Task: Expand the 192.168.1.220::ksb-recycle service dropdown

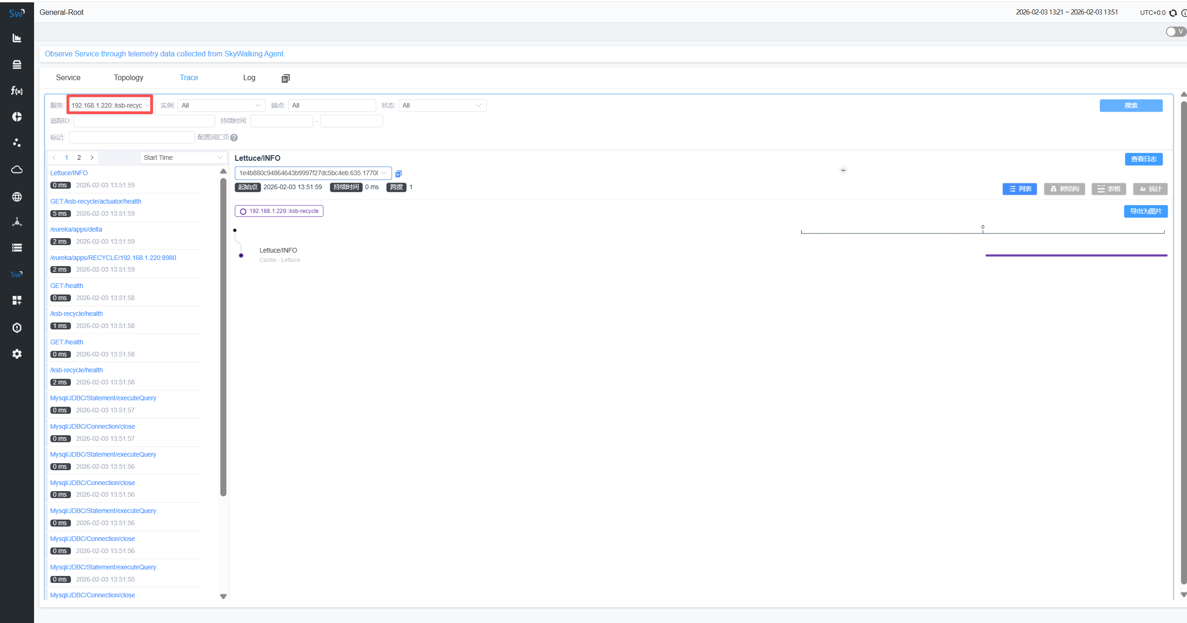Action: click(x=110, y=105)
